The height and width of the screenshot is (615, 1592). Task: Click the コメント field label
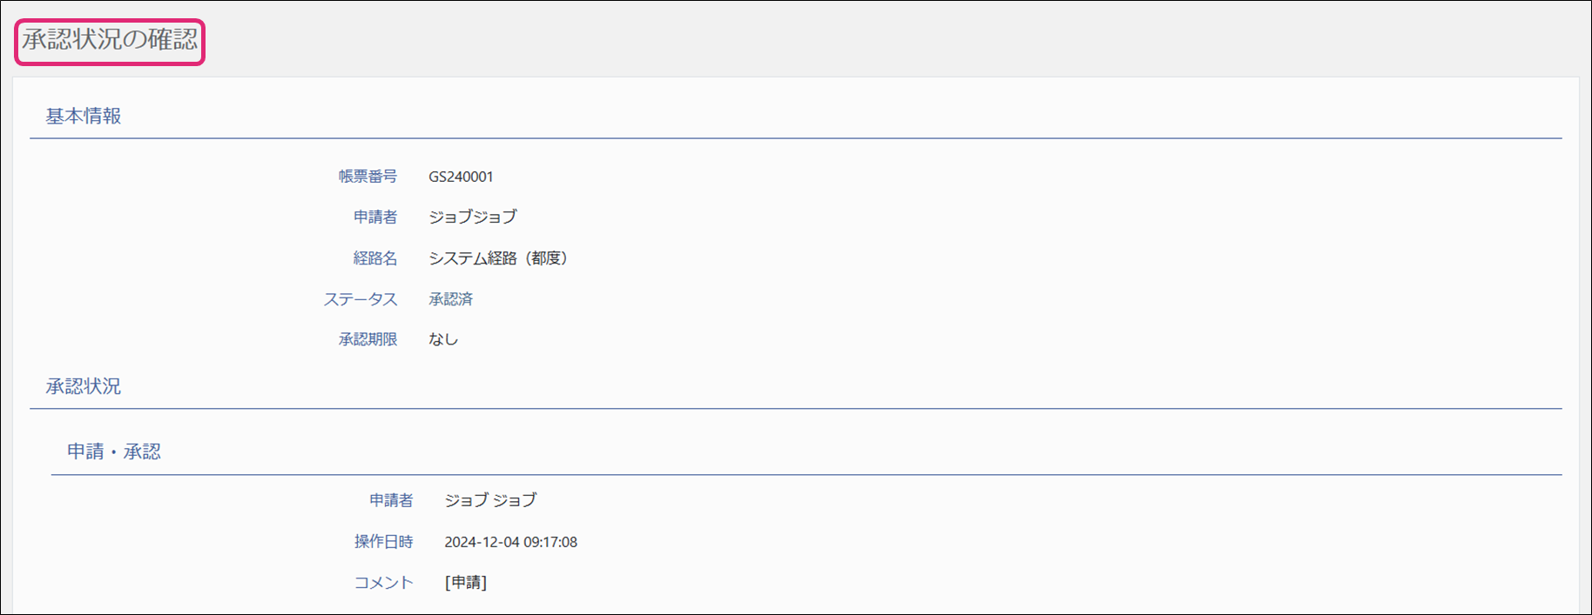click(383, 583)
